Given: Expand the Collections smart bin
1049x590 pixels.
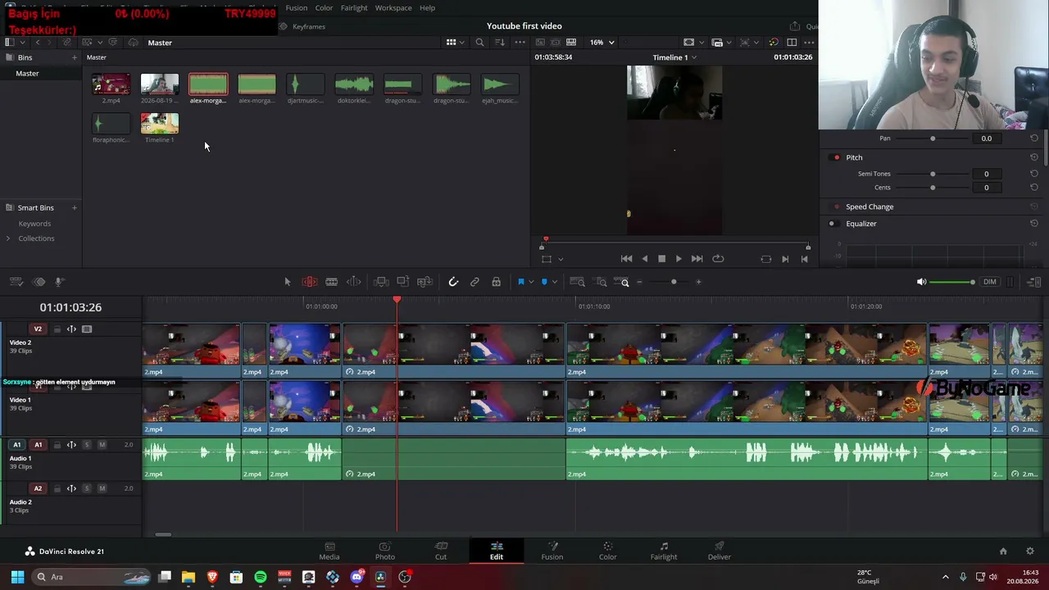Looking at the screenshot, I should click(x=8, y=238).
